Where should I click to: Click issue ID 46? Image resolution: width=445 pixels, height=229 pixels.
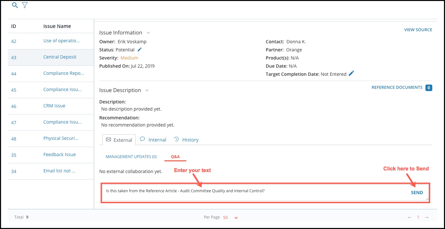[14, 106]
